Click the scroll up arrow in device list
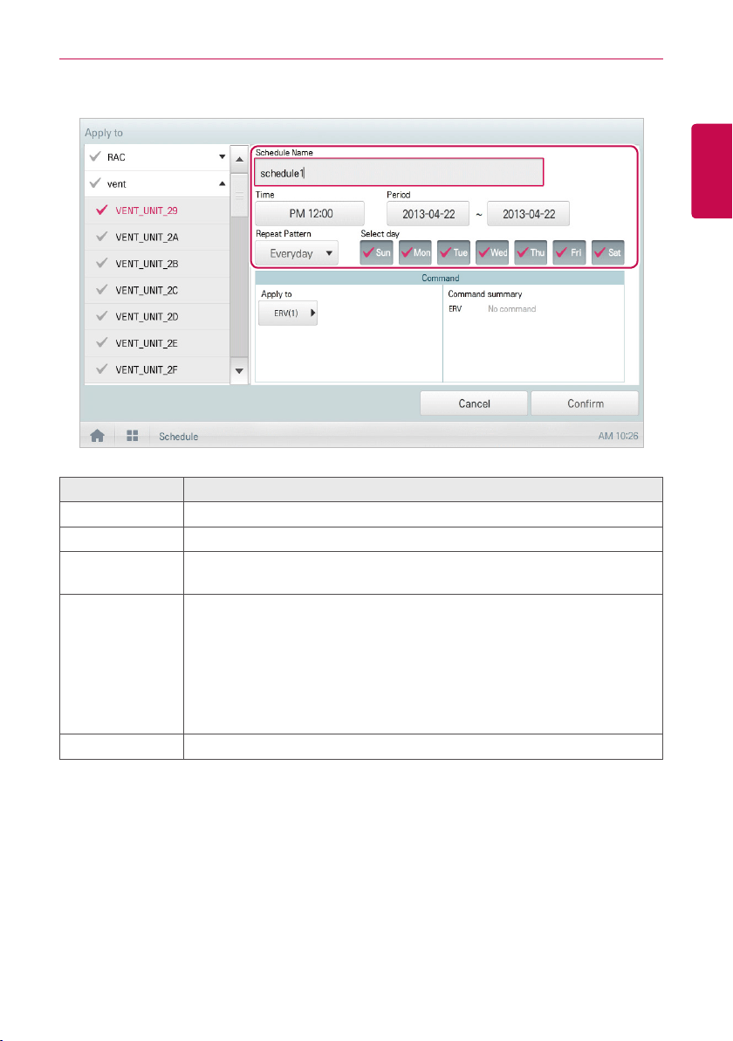 [x=239, y=159]
